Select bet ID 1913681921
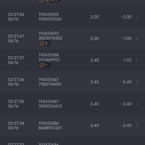145x145 pixels. [x=49, y=60]
